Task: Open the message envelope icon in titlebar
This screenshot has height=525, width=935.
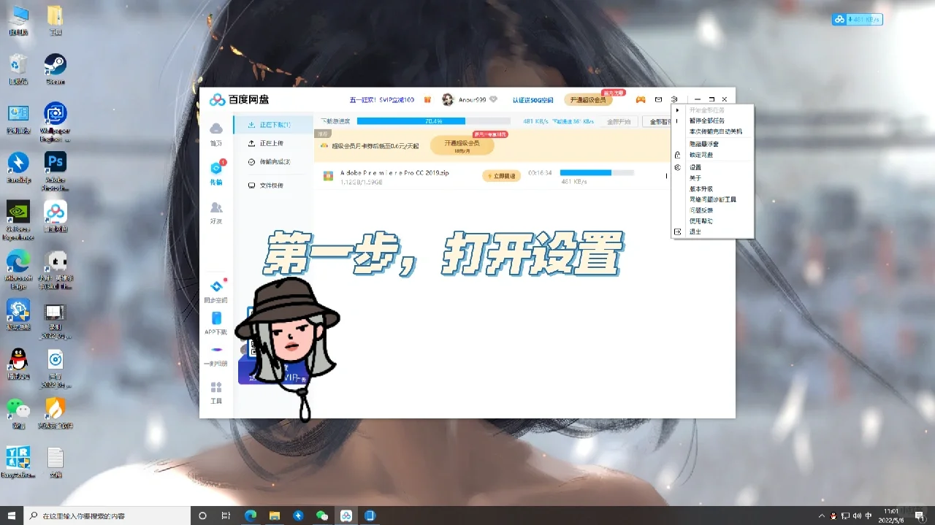Action: point(657,99)
